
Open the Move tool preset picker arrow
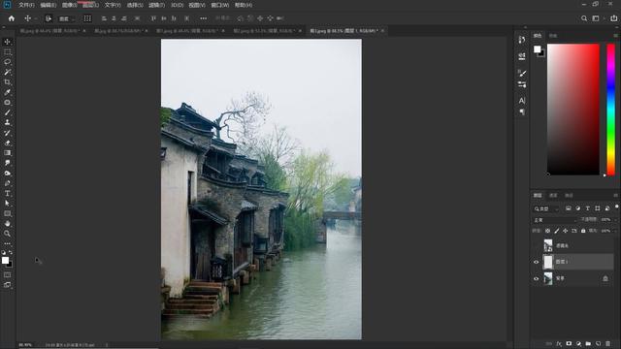(35, 18)
